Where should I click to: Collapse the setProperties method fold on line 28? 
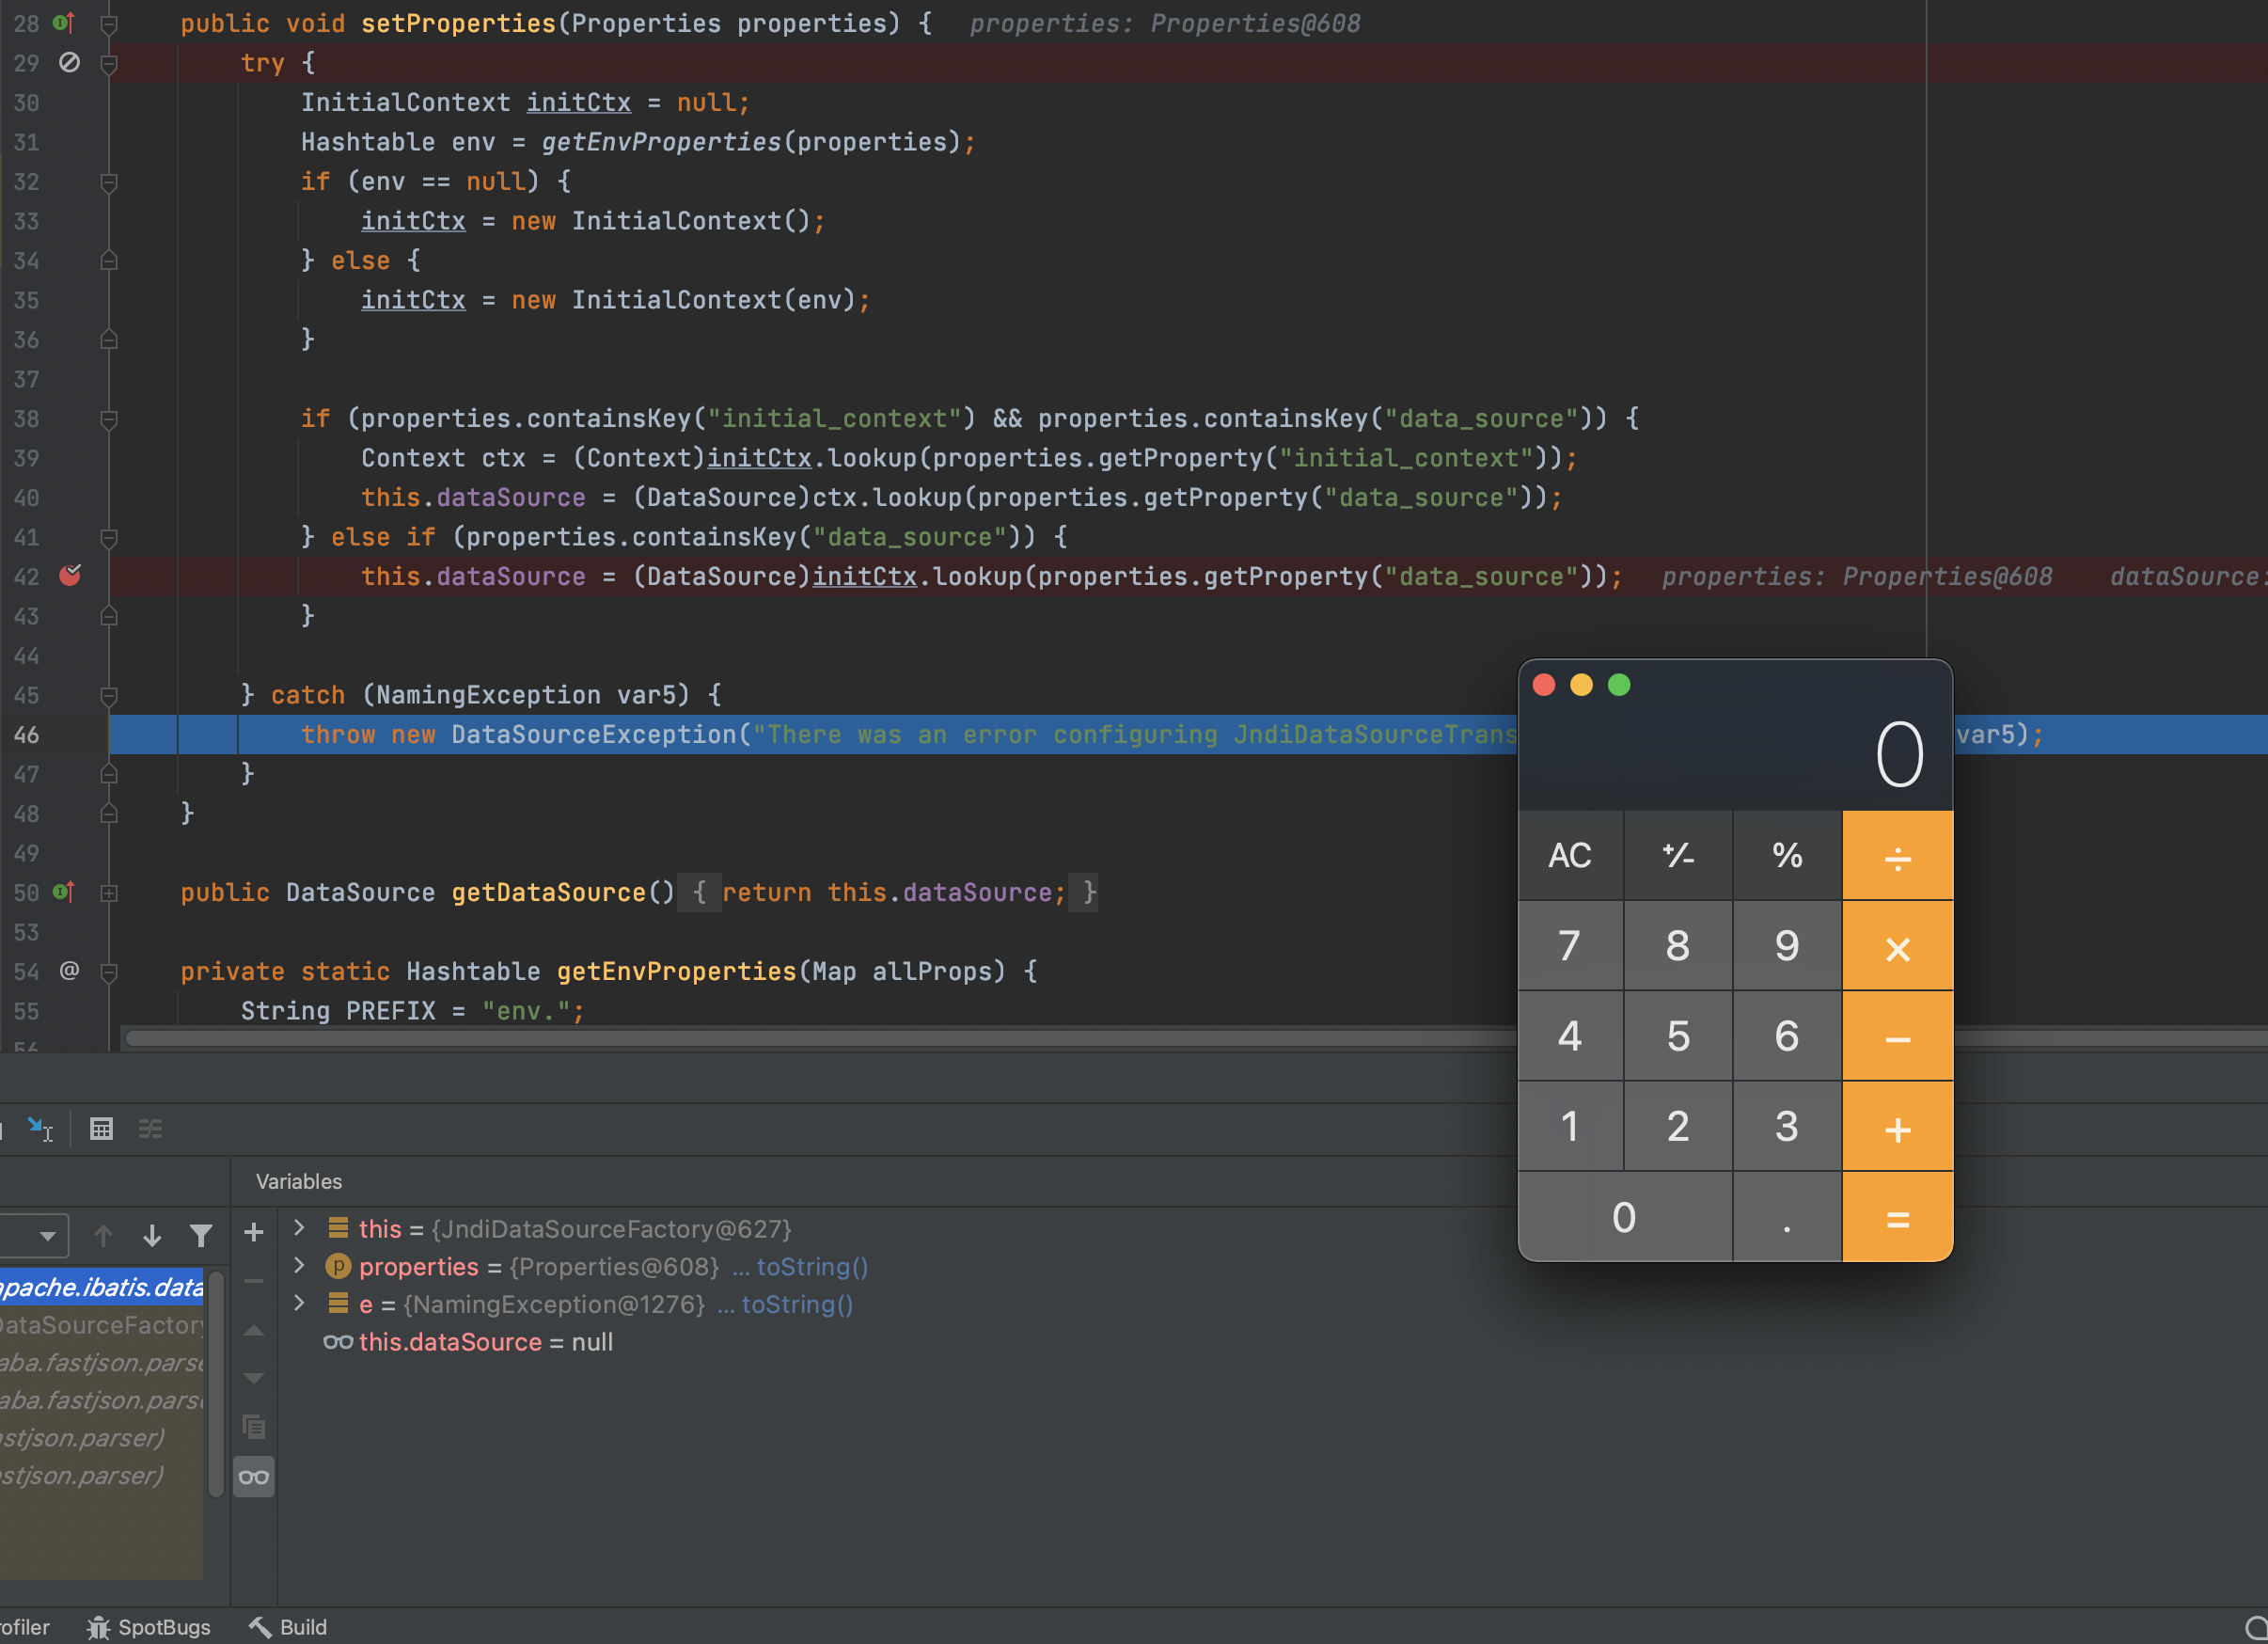pos(109,24)
